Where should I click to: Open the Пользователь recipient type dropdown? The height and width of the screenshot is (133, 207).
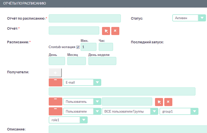(x=82, y=102)
